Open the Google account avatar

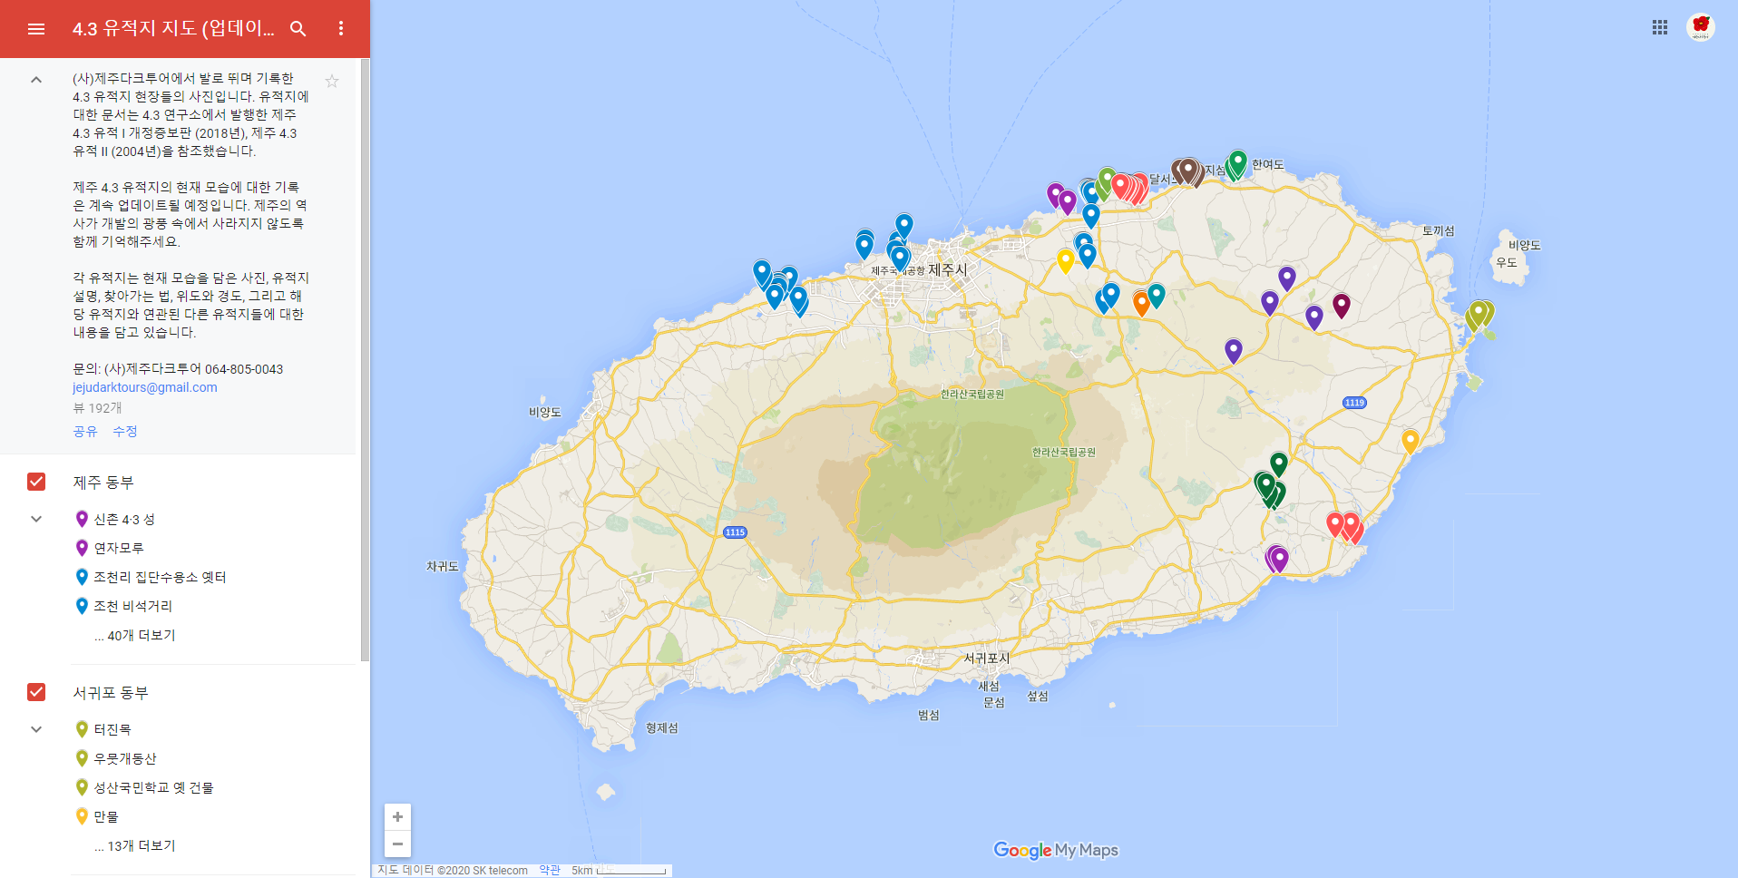[x=1701, y=27]
